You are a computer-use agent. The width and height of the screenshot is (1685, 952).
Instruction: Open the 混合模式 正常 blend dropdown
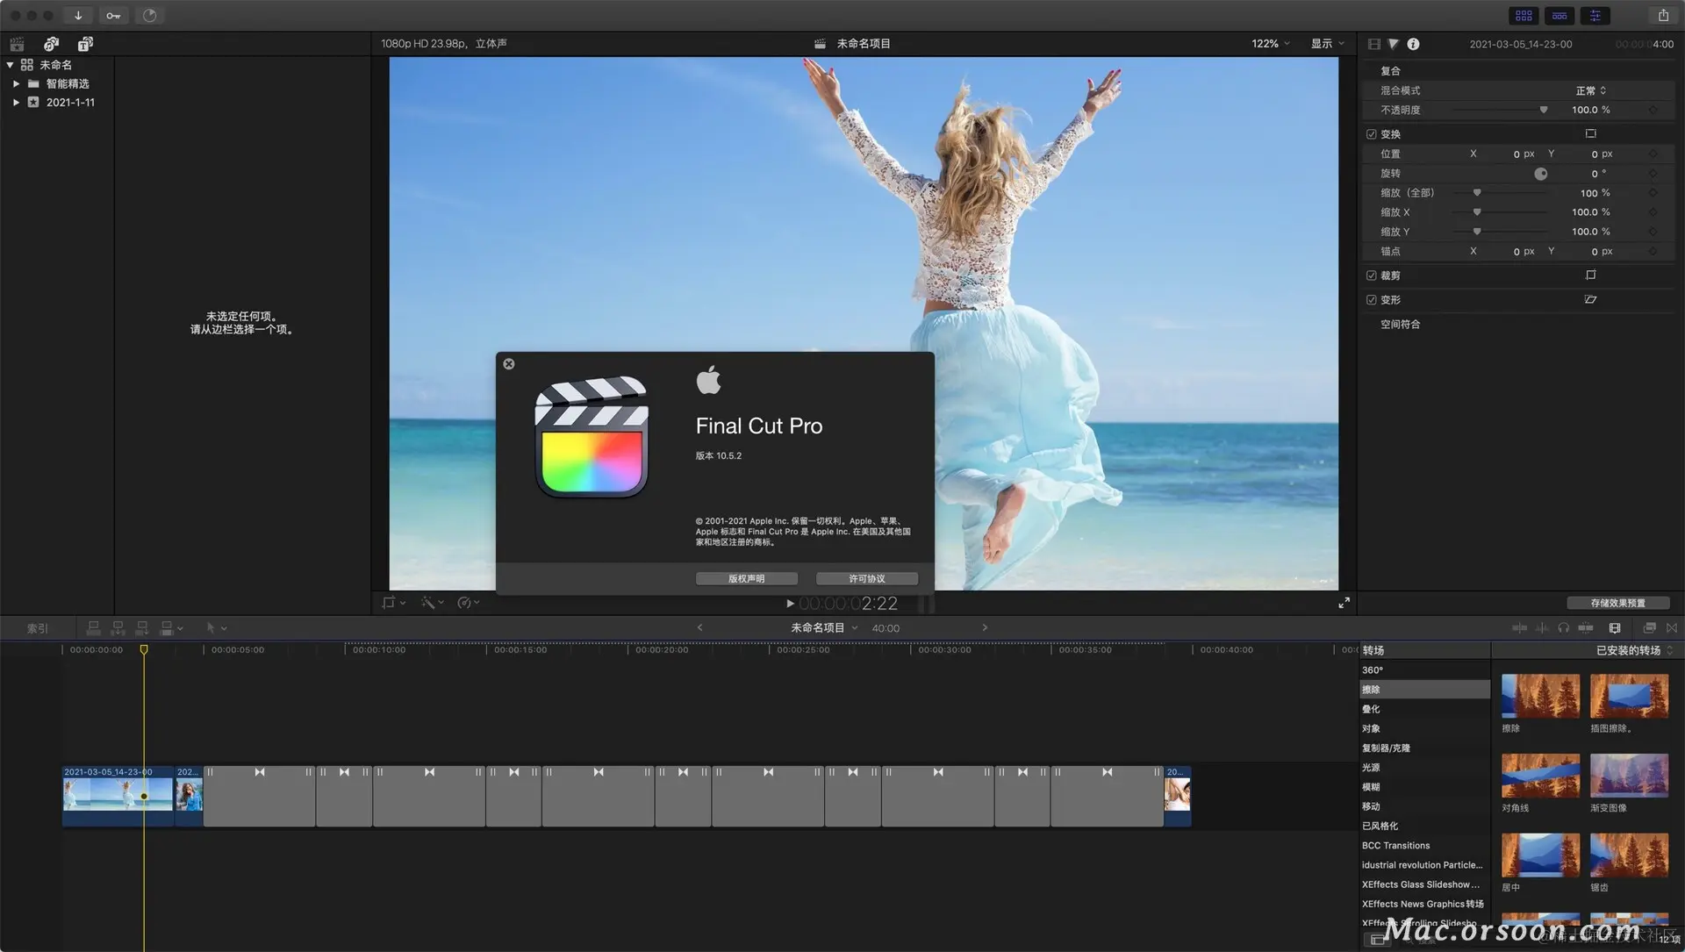coord(1590,90)
